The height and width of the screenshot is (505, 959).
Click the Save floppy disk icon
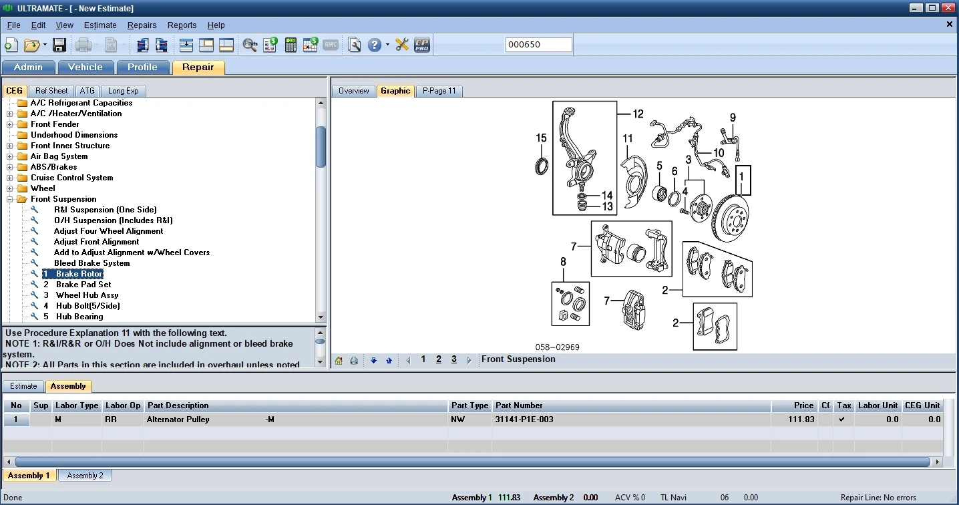59,45
